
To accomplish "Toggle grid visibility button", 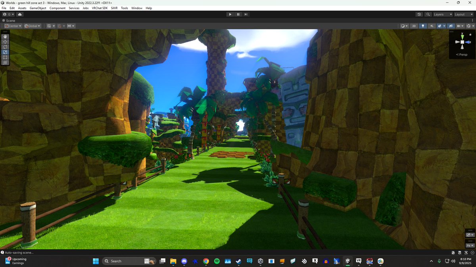I will click(x=49, y=26).
